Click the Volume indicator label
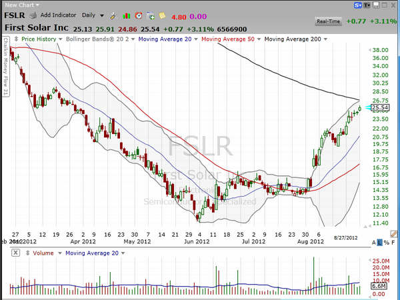The image size is (400, 300). (x=43, y=253)
